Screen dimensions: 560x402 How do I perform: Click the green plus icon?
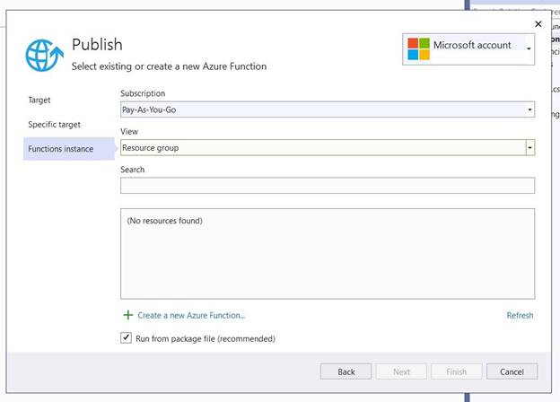(x=127, y=315)
